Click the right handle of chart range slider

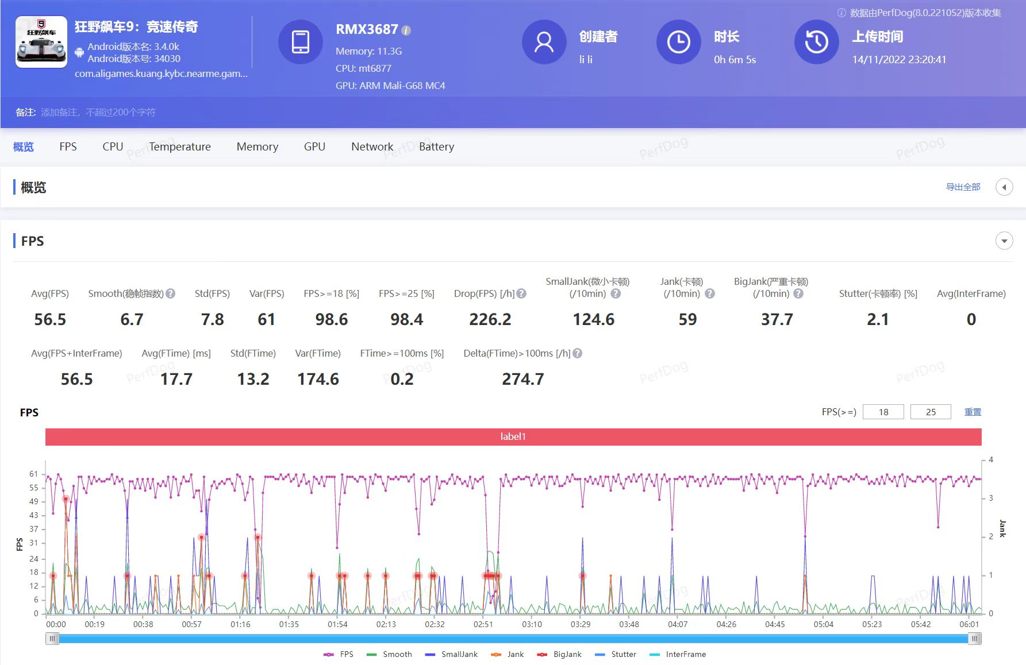[x=975, y=638]
